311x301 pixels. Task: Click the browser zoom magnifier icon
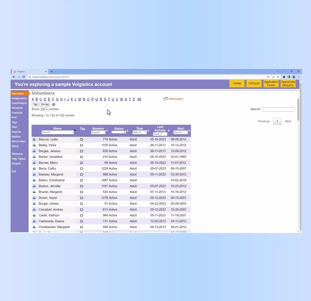[268, 77]
